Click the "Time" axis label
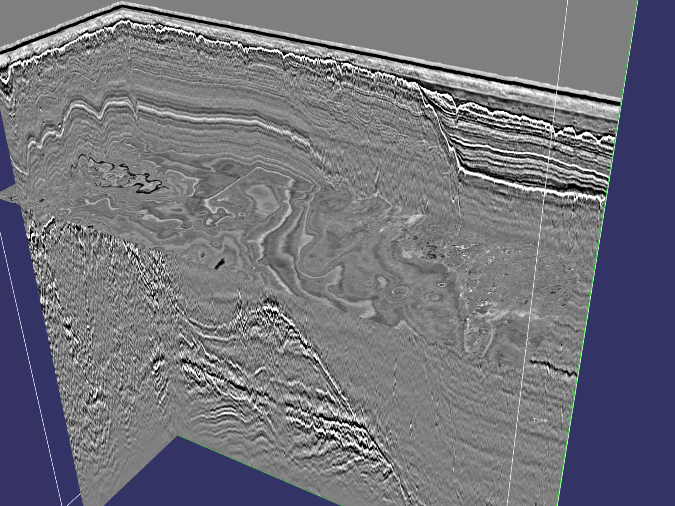Viewport: 675px width, 506px height. click(x=540, y=420)
